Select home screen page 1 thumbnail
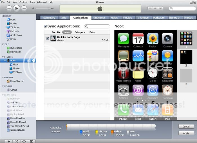Image resolution: width=197 pixels, height=143 pixels. 186,38
